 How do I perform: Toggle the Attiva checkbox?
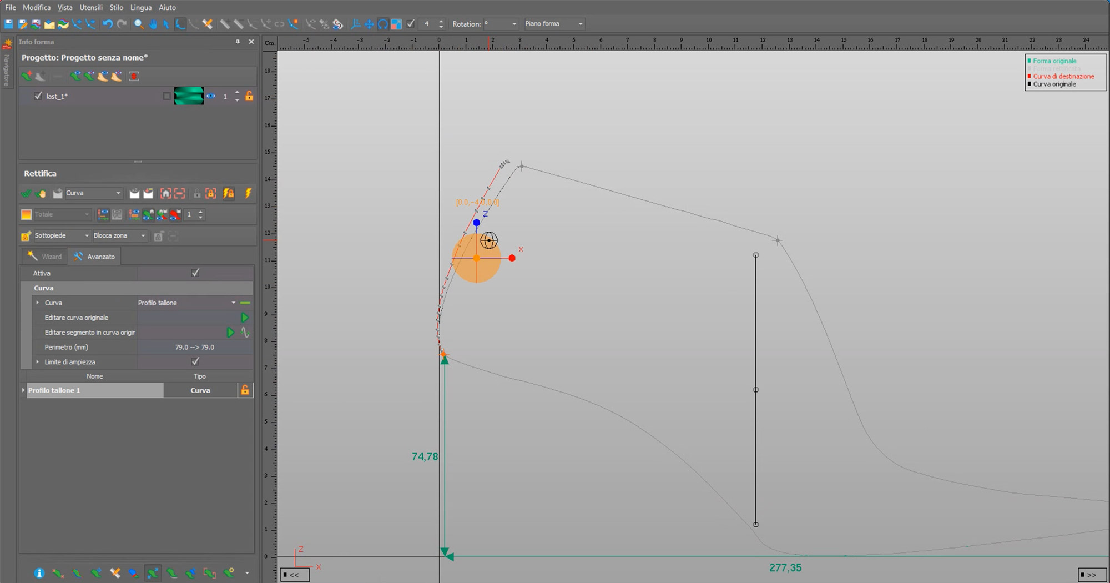pyautogui.click(x=195, y=273)
